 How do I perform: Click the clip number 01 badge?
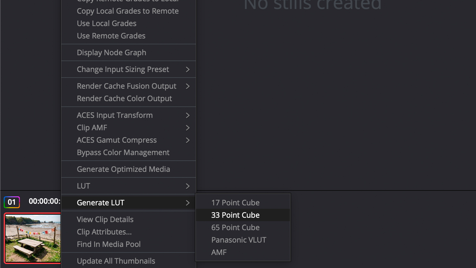point(12,202)
